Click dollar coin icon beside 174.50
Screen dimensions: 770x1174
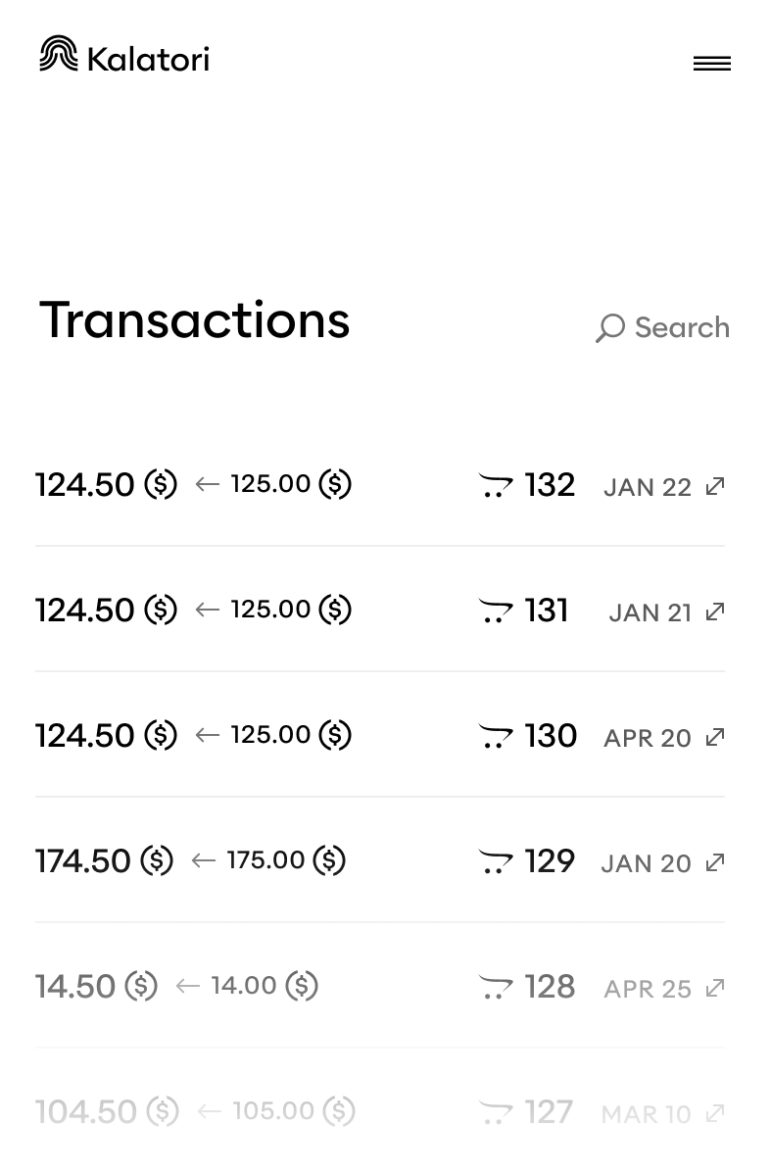click(x=157, y=861)
